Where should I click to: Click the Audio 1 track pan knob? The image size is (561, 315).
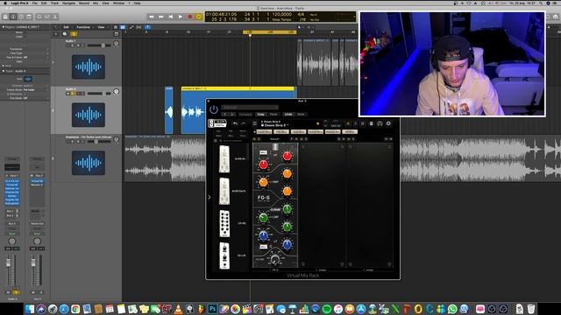tap(117, 44)
